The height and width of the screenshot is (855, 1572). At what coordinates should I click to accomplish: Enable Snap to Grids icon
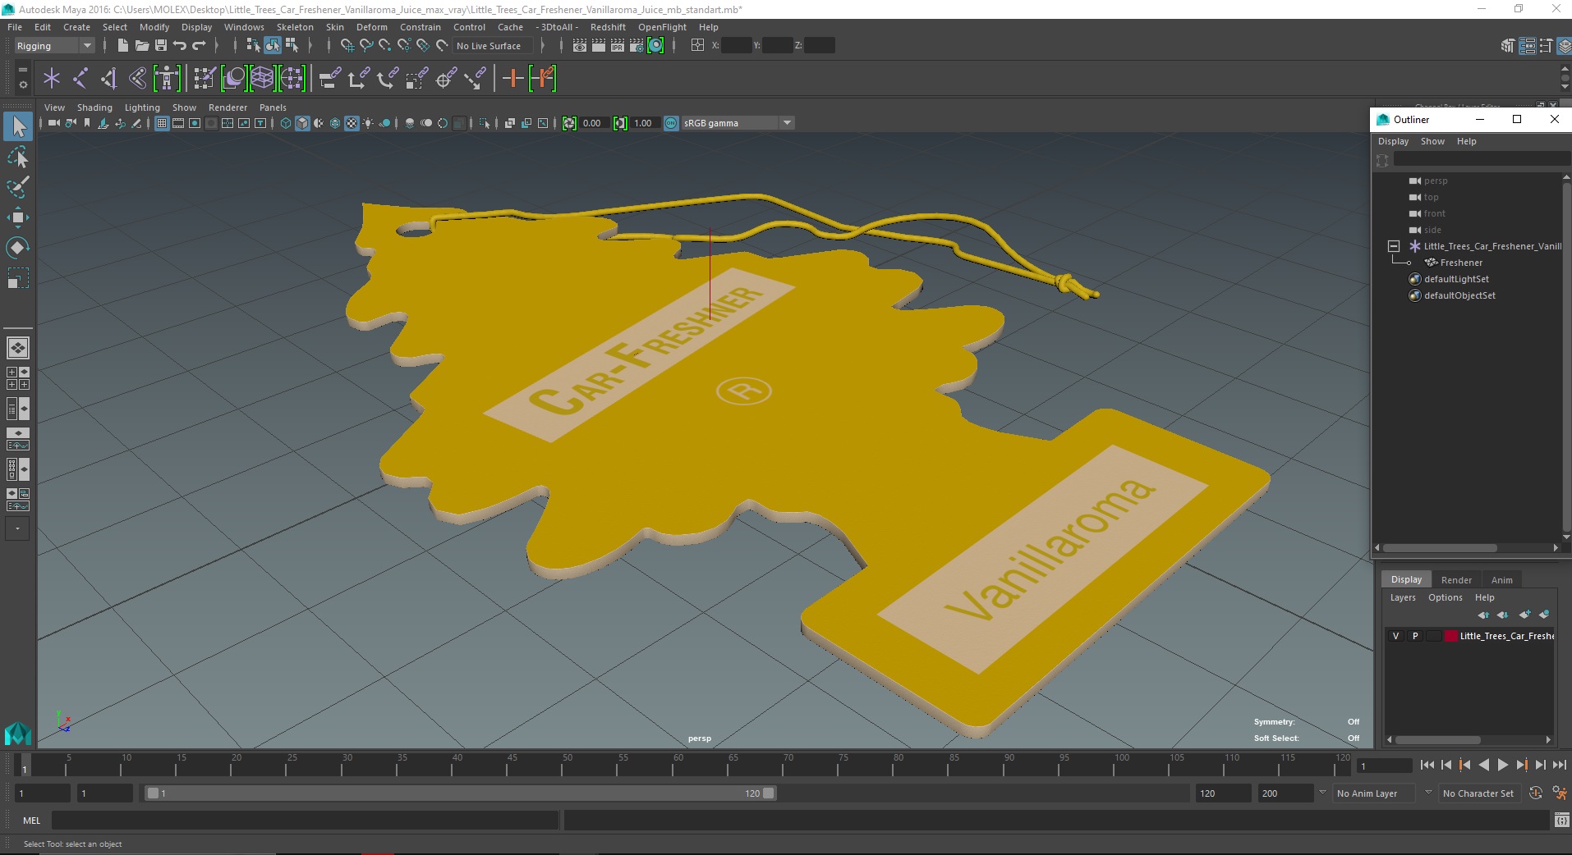[x=347, y=46]
